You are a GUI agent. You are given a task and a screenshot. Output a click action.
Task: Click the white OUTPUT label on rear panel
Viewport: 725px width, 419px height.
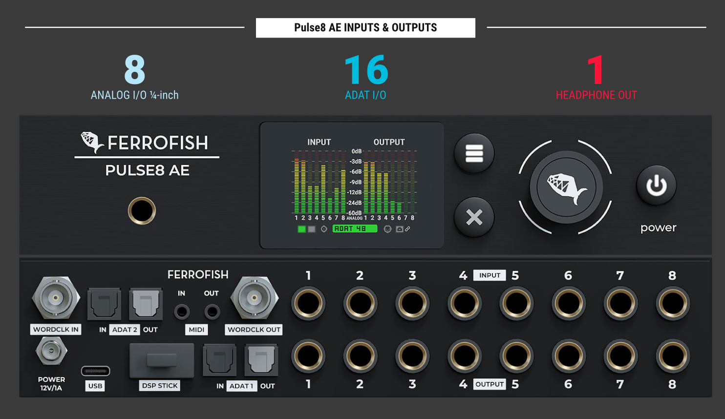[490, 384]
